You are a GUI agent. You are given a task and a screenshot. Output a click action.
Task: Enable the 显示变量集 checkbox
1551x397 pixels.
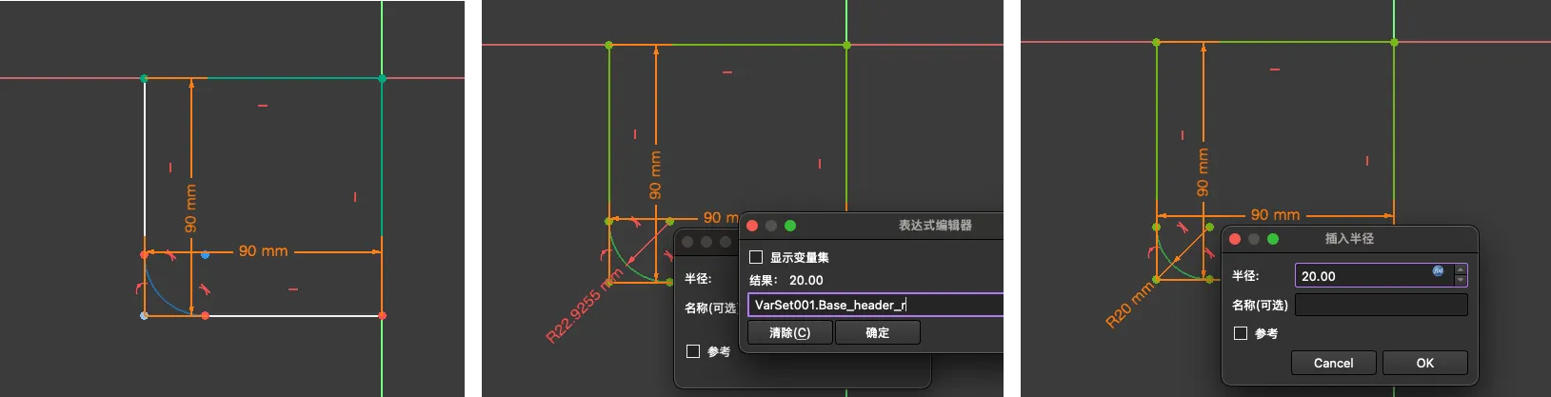tap(756, 257)
